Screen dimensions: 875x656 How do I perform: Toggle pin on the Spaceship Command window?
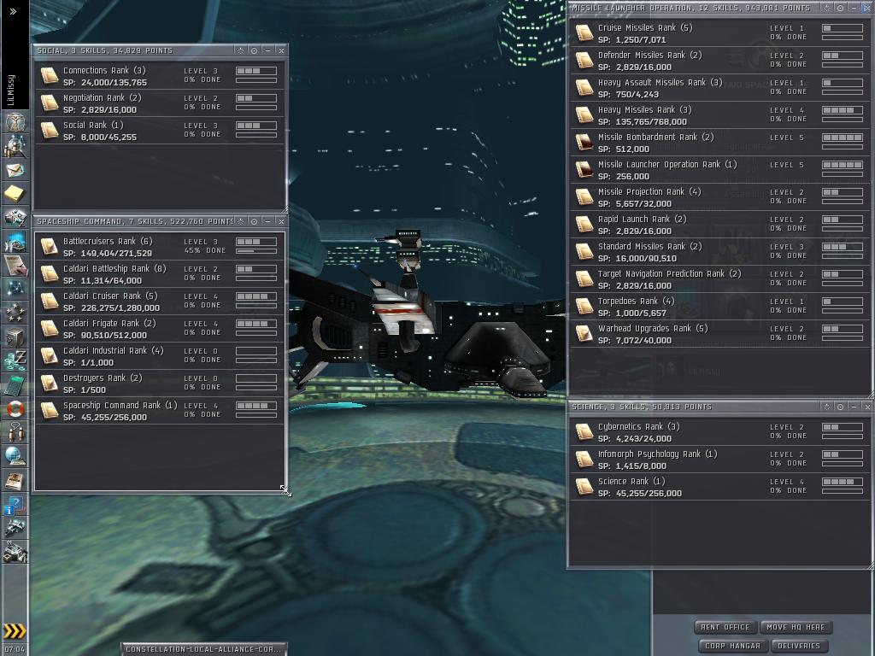(240, 221)
